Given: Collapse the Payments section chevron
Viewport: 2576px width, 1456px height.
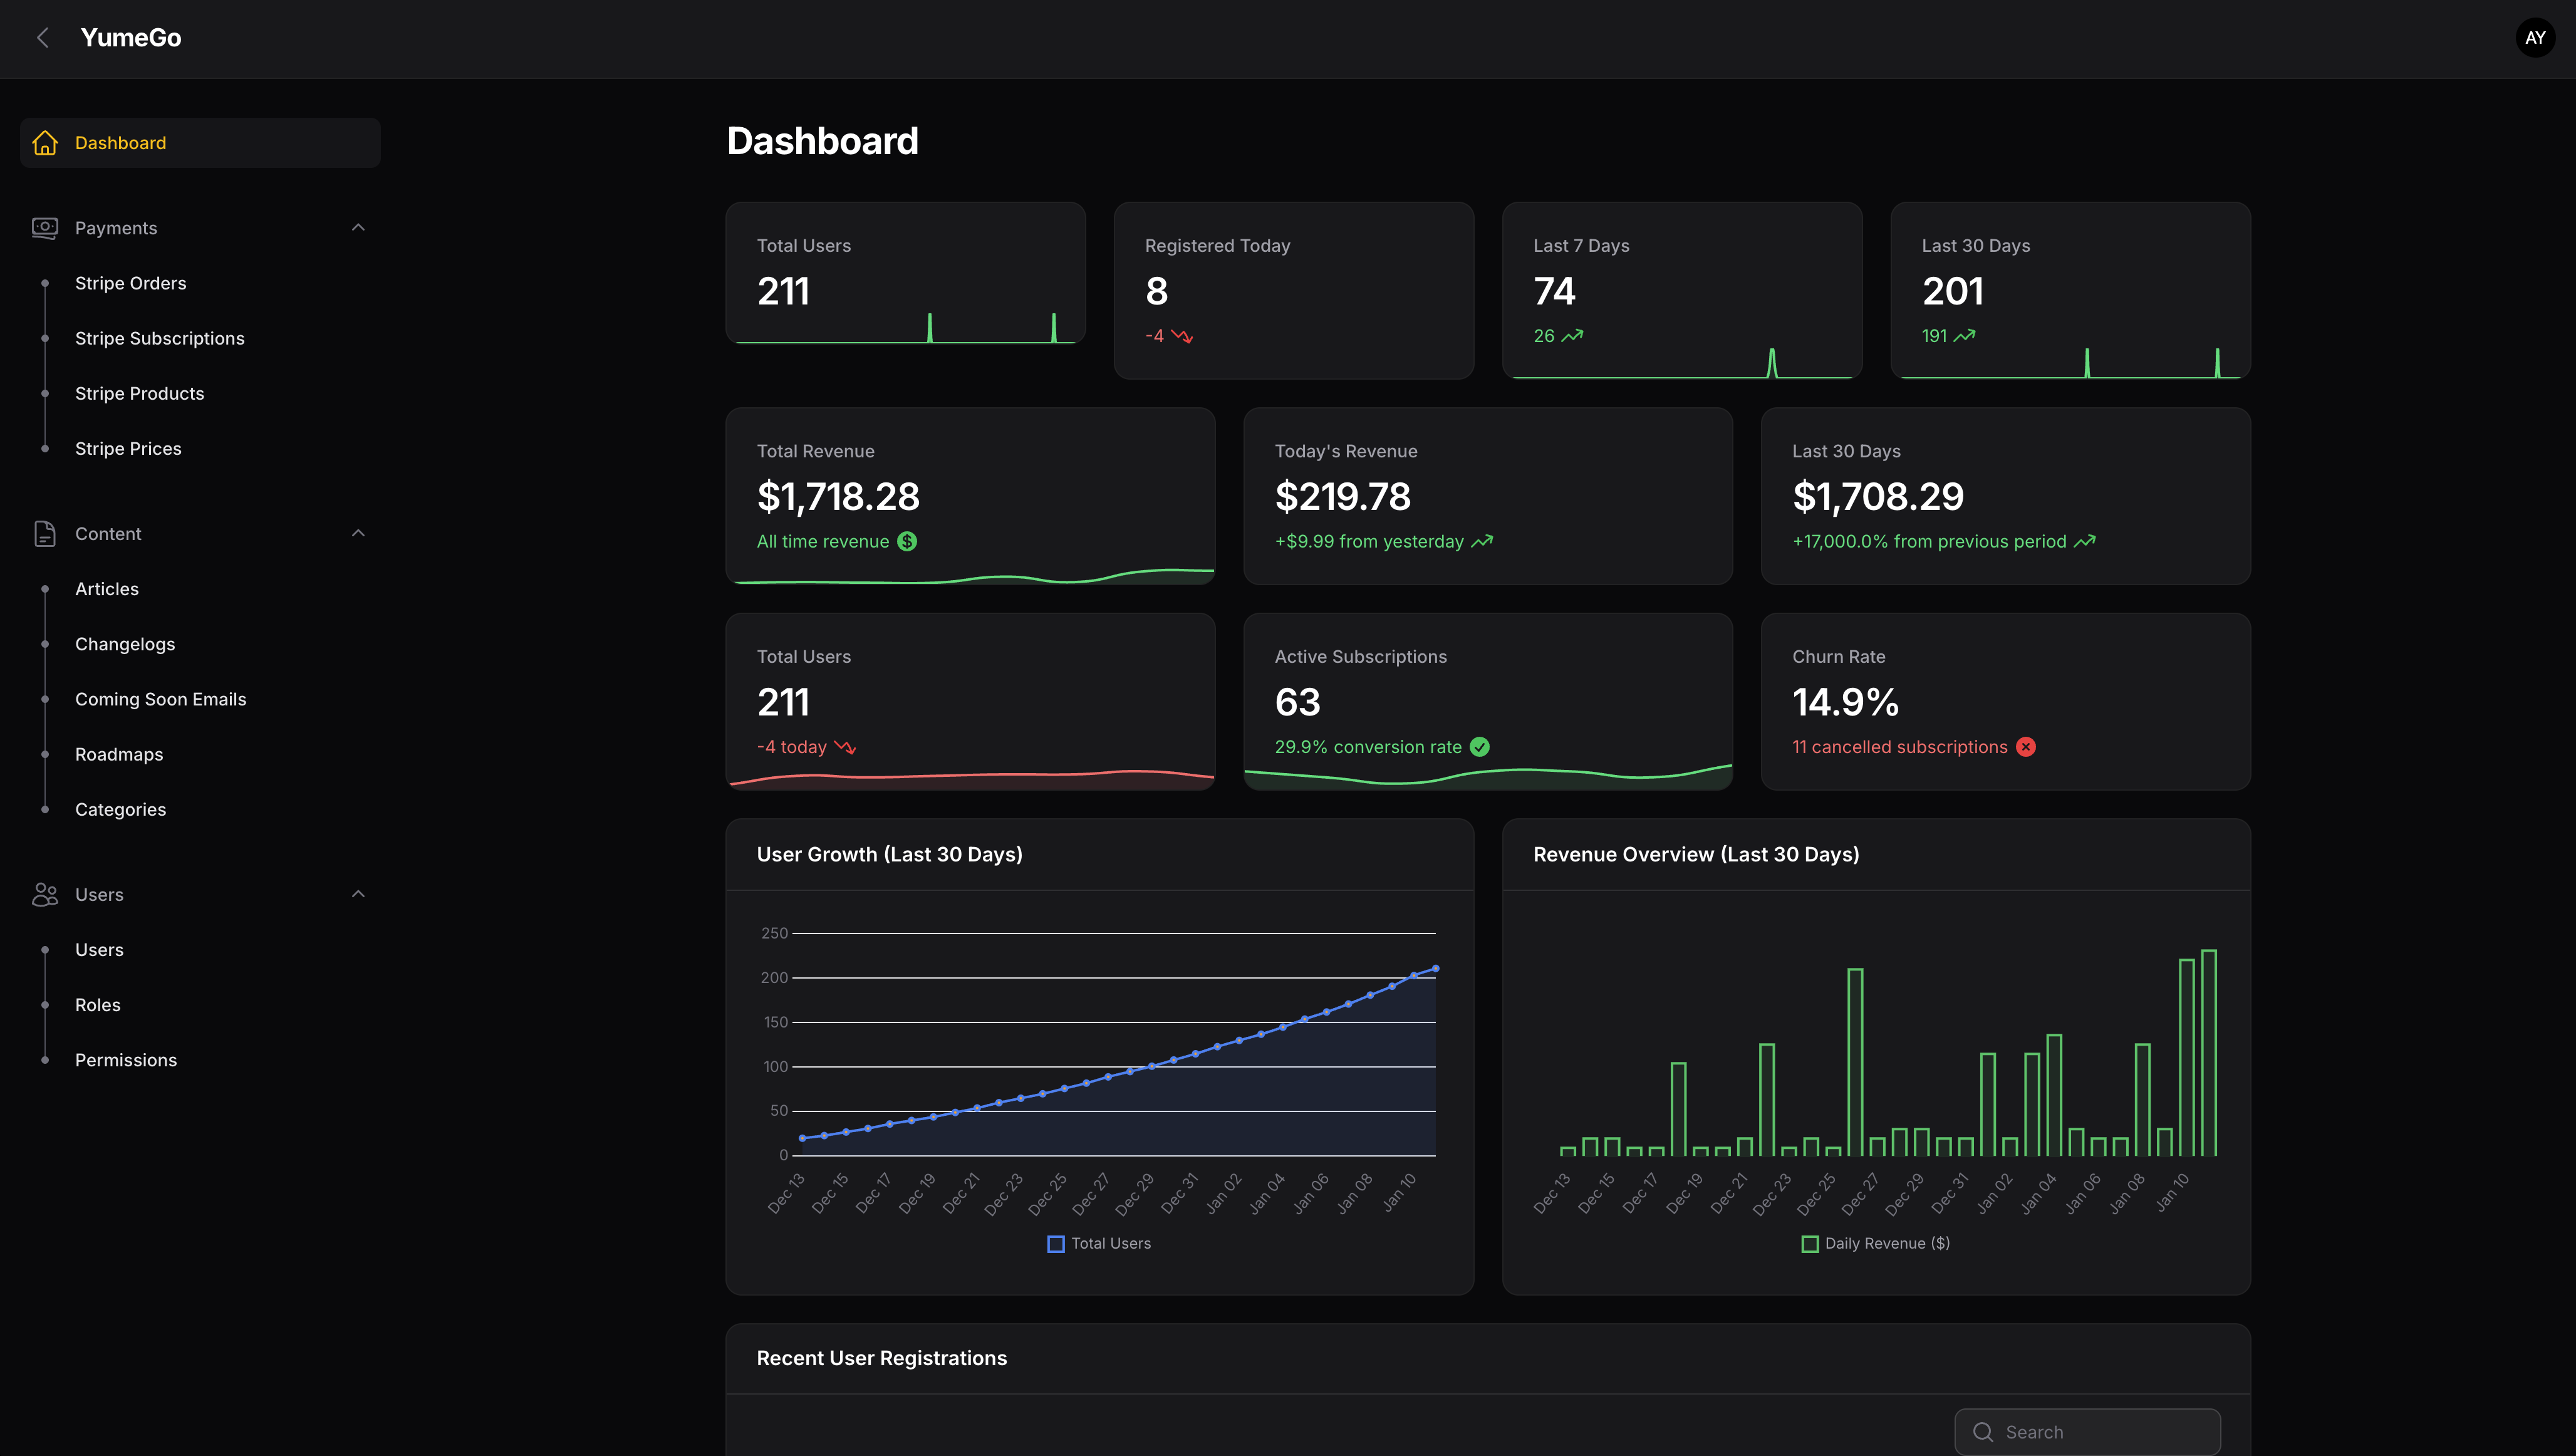Looking at the screenshot, I should 358,228.
